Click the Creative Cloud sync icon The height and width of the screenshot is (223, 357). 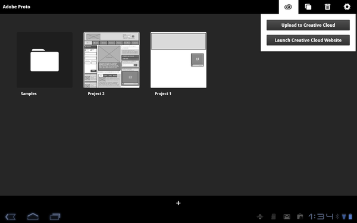point(288,7)
